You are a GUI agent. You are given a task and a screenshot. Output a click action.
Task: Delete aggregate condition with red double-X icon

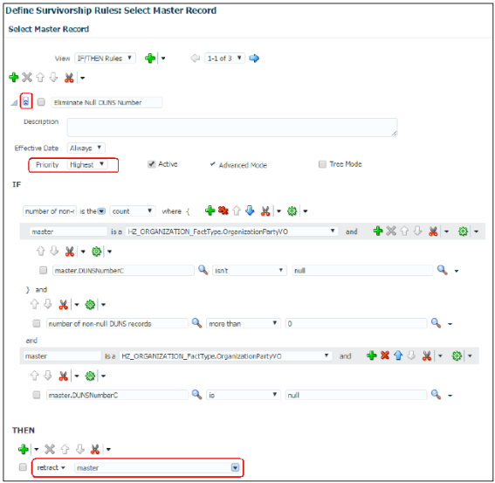pyautogui.click(x=223, y=210)
